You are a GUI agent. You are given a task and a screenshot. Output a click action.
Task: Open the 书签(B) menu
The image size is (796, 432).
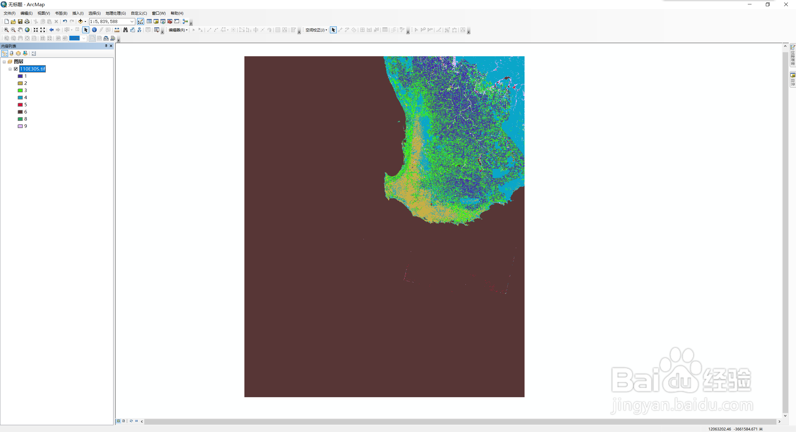61,13
